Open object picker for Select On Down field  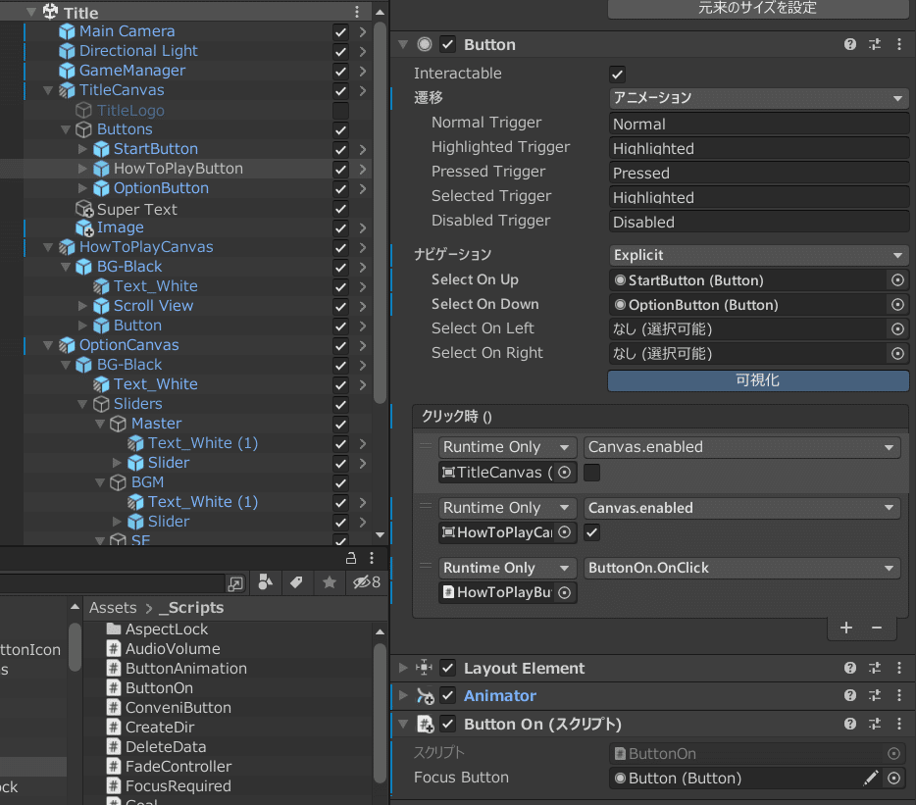click(898, 305)
